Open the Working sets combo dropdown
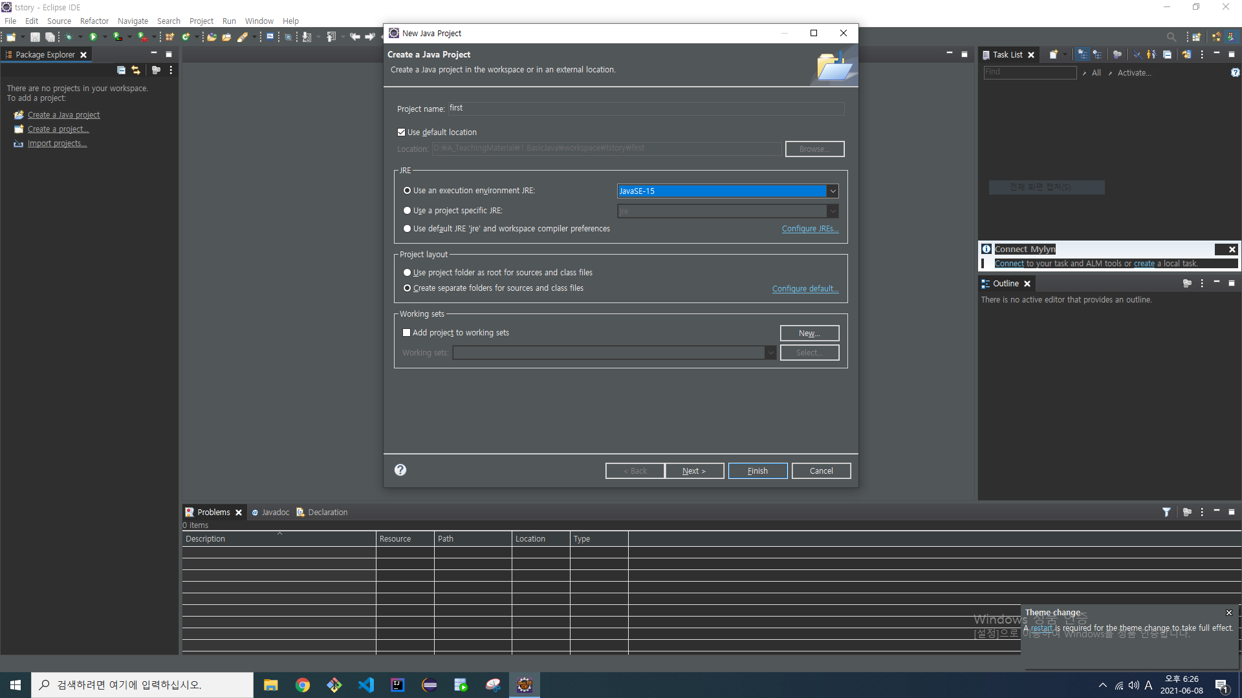This screenshot has width=1242, height=698. pyautogui.click(x=770, y=353)
